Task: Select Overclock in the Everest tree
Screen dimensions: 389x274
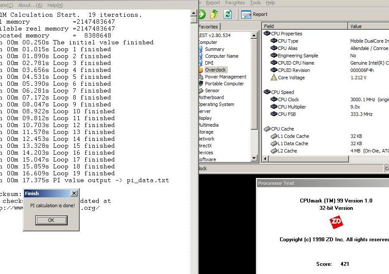Action: [215, 70]
